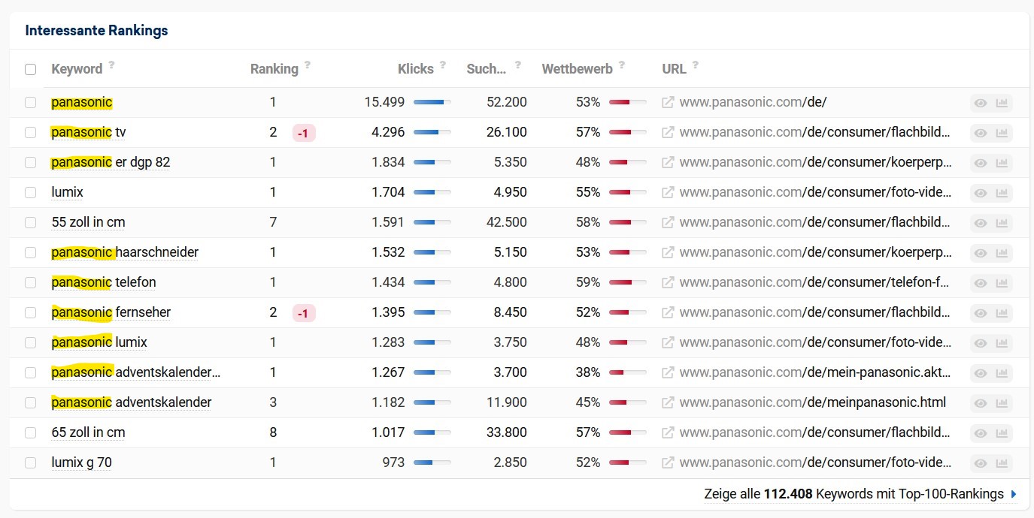Toggle select-all checkbox in table header
The image size is (1034, 518).
click(30, 69)
